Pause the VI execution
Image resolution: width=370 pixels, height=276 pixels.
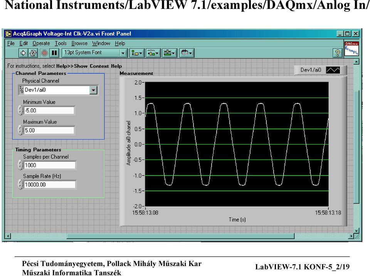[54, 53]
